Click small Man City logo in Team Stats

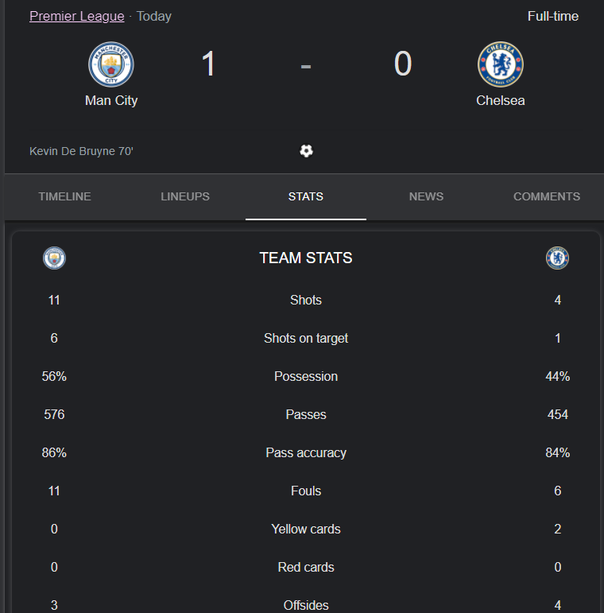click(x=54, y=258)
